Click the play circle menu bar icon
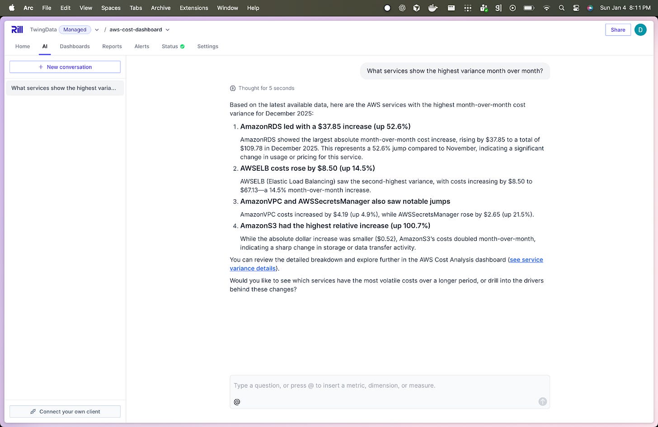This screenshot has width=658, height=427. tap(512, 8)
